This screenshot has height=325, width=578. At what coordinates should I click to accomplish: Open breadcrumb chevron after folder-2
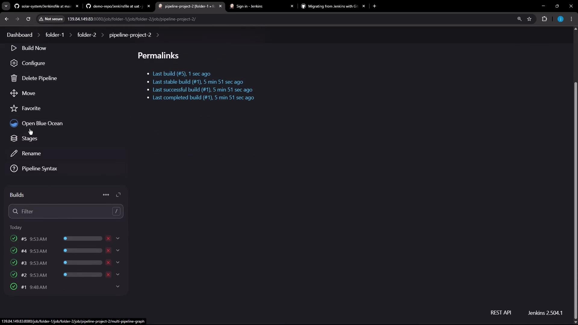(x=103, y=35)
